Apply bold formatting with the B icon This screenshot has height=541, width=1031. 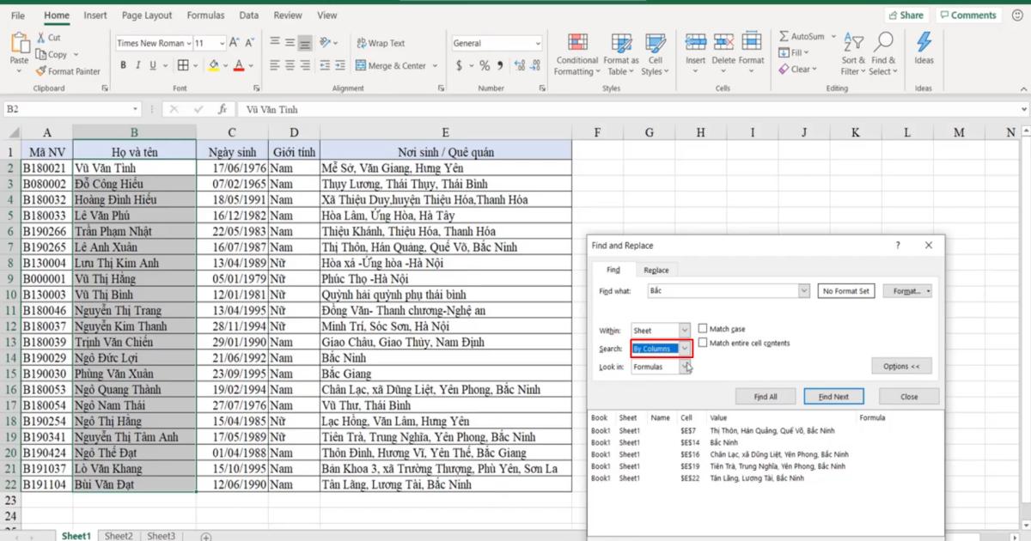[x=124, y=65]
